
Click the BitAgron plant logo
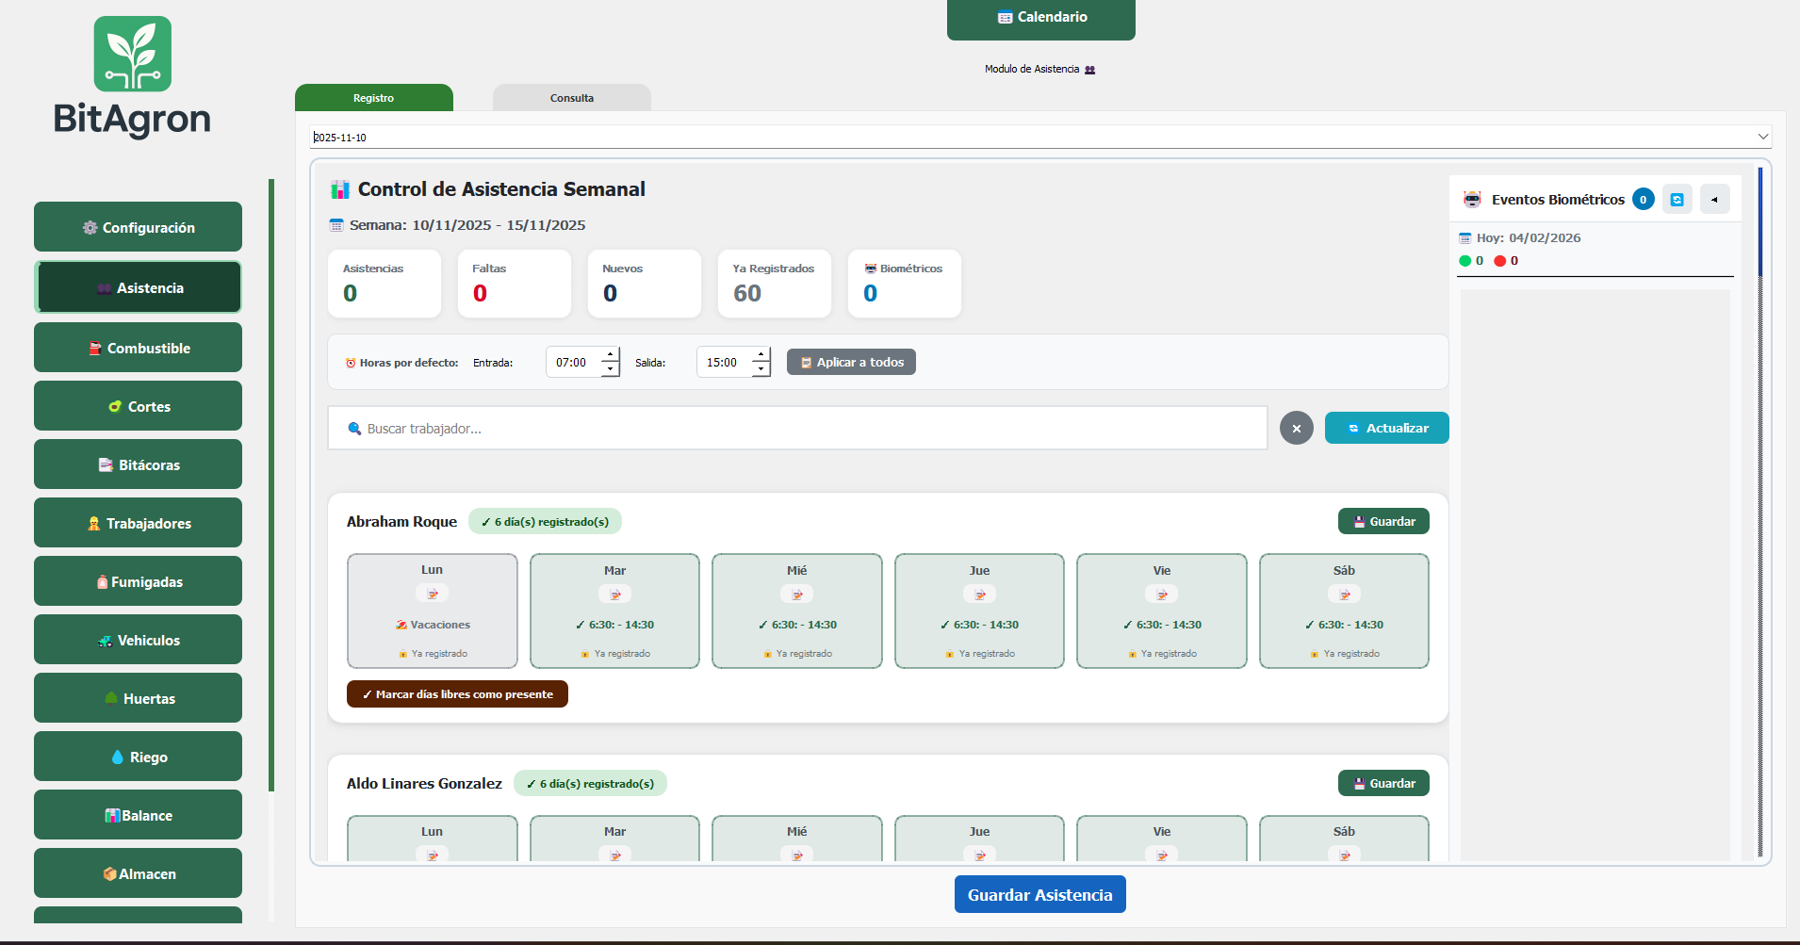(133, 54)
